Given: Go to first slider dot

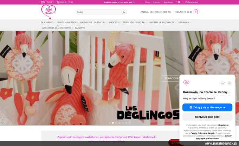Looking at the screenshot, I should pyautogui.click(x=110, y=123).
